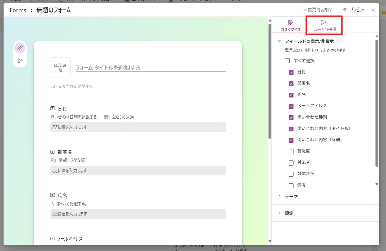The height and width of the screenshot is (251, 386).
Task: Click the text field icon beside 氏名
Action: [53, 195]
